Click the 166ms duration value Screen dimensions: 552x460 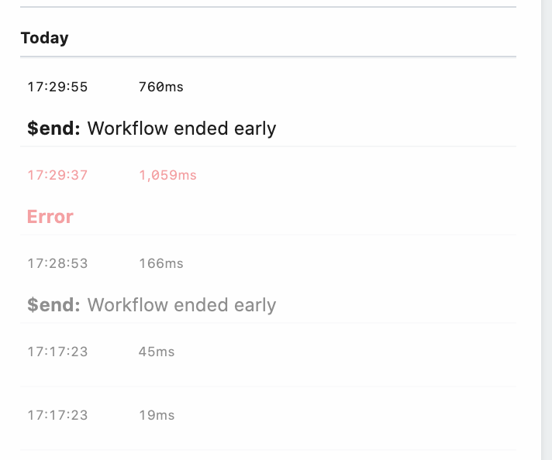pyautogui.click(x=160, y=263)
